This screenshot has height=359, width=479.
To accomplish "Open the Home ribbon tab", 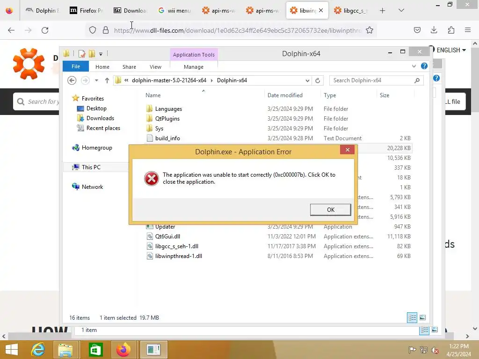I will pos(102,67).
